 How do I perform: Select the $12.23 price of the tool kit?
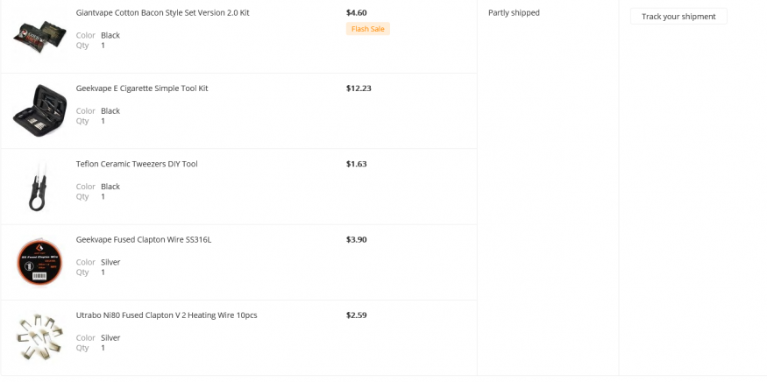359,88
